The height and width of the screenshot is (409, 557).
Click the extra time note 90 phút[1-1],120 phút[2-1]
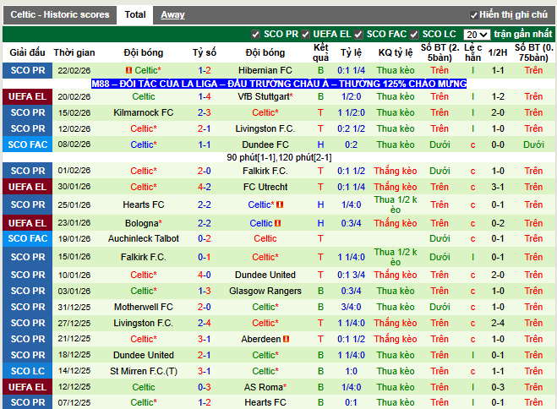point(279,157)
